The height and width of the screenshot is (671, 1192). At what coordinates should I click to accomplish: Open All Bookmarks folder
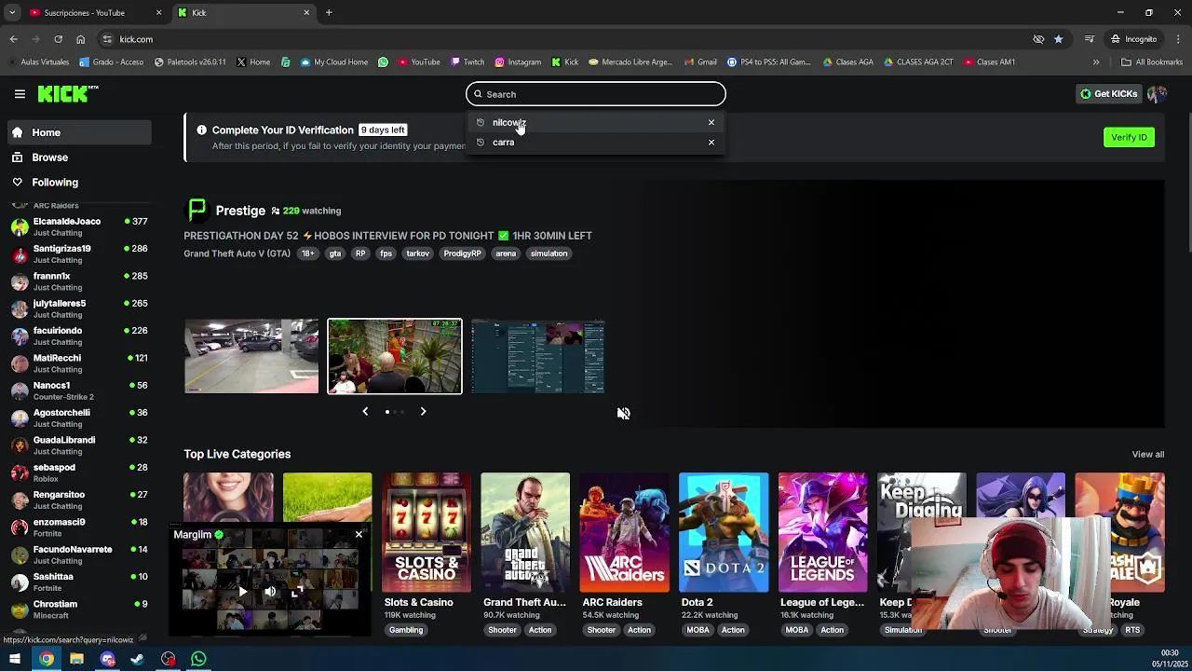[1152, 62]
